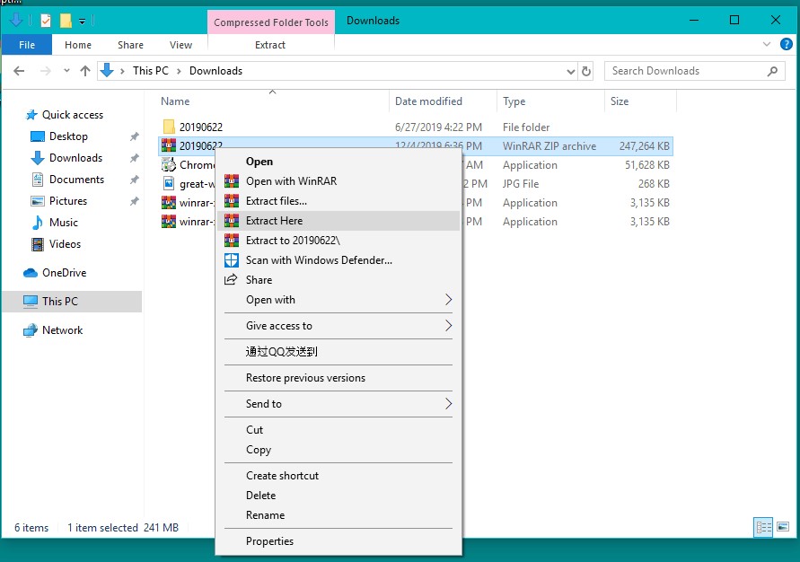Click the Chrome installer file icon
This screenshot has width=800, height=562.
tap(169, 164)
